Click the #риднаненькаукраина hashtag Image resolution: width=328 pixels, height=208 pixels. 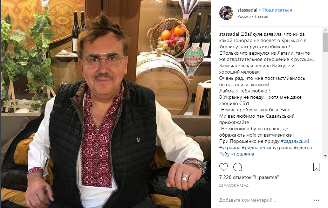(266, 147)
